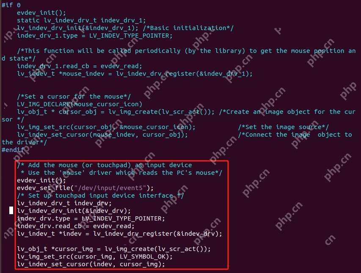The image size is (361, 273).
Task: Click lv_indev_set_cursor(indev, cursor_img) line
Action: tap(91, 264)
